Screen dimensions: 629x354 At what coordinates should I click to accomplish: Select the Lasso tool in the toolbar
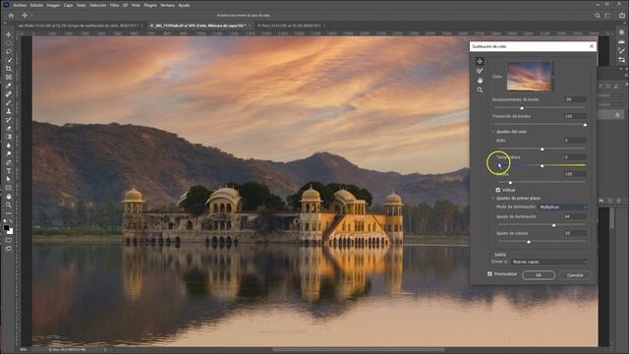[x=9, y=52]
